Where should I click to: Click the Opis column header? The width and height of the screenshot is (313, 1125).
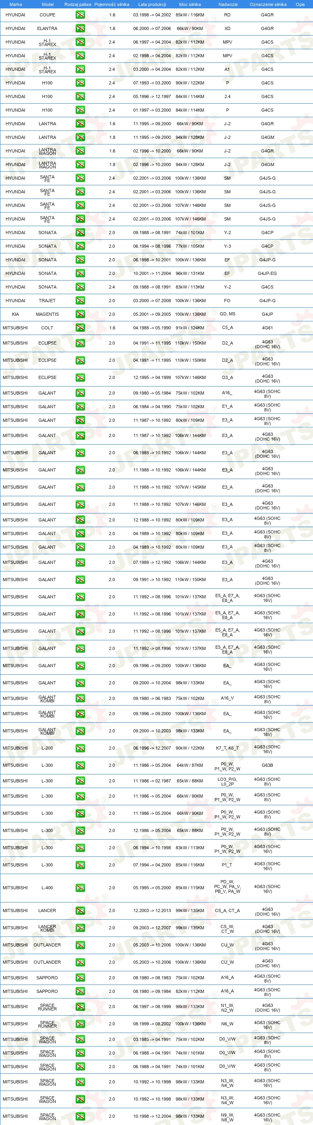300,4
